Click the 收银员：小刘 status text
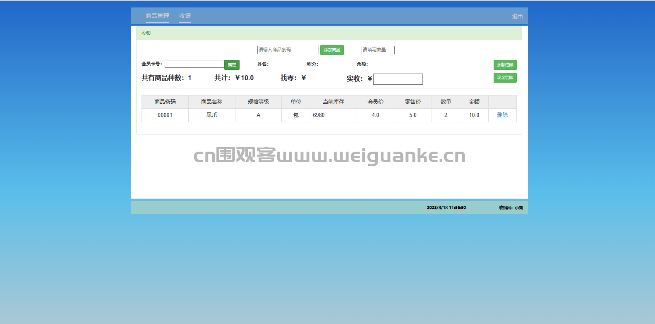Viewport: 655px width, 324px height. click(x=511, y=207)
